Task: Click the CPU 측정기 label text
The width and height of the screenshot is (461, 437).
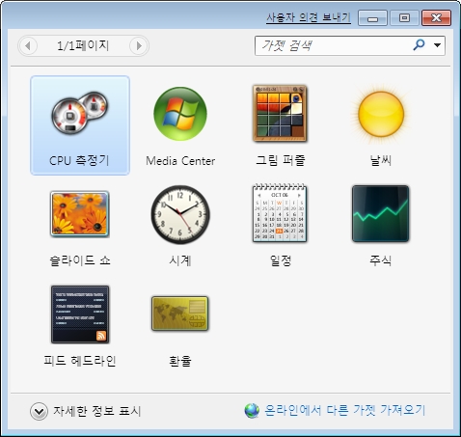Action: [79, 160]
